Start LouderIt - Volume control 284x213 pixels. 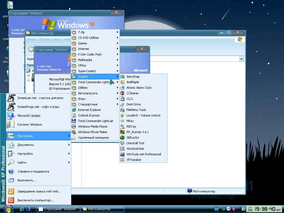click(x=143, y=115)
